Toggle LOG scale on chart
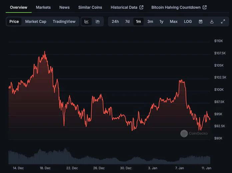 click(188, 22)
